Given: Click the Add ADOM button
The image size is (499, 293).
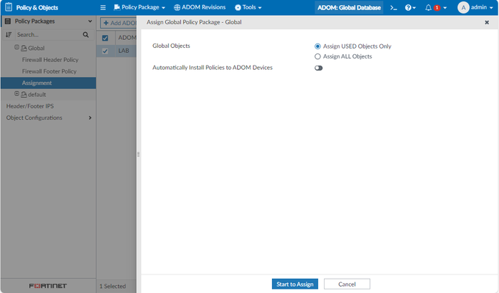Looking at the screenshot, I should pos(118,23).
